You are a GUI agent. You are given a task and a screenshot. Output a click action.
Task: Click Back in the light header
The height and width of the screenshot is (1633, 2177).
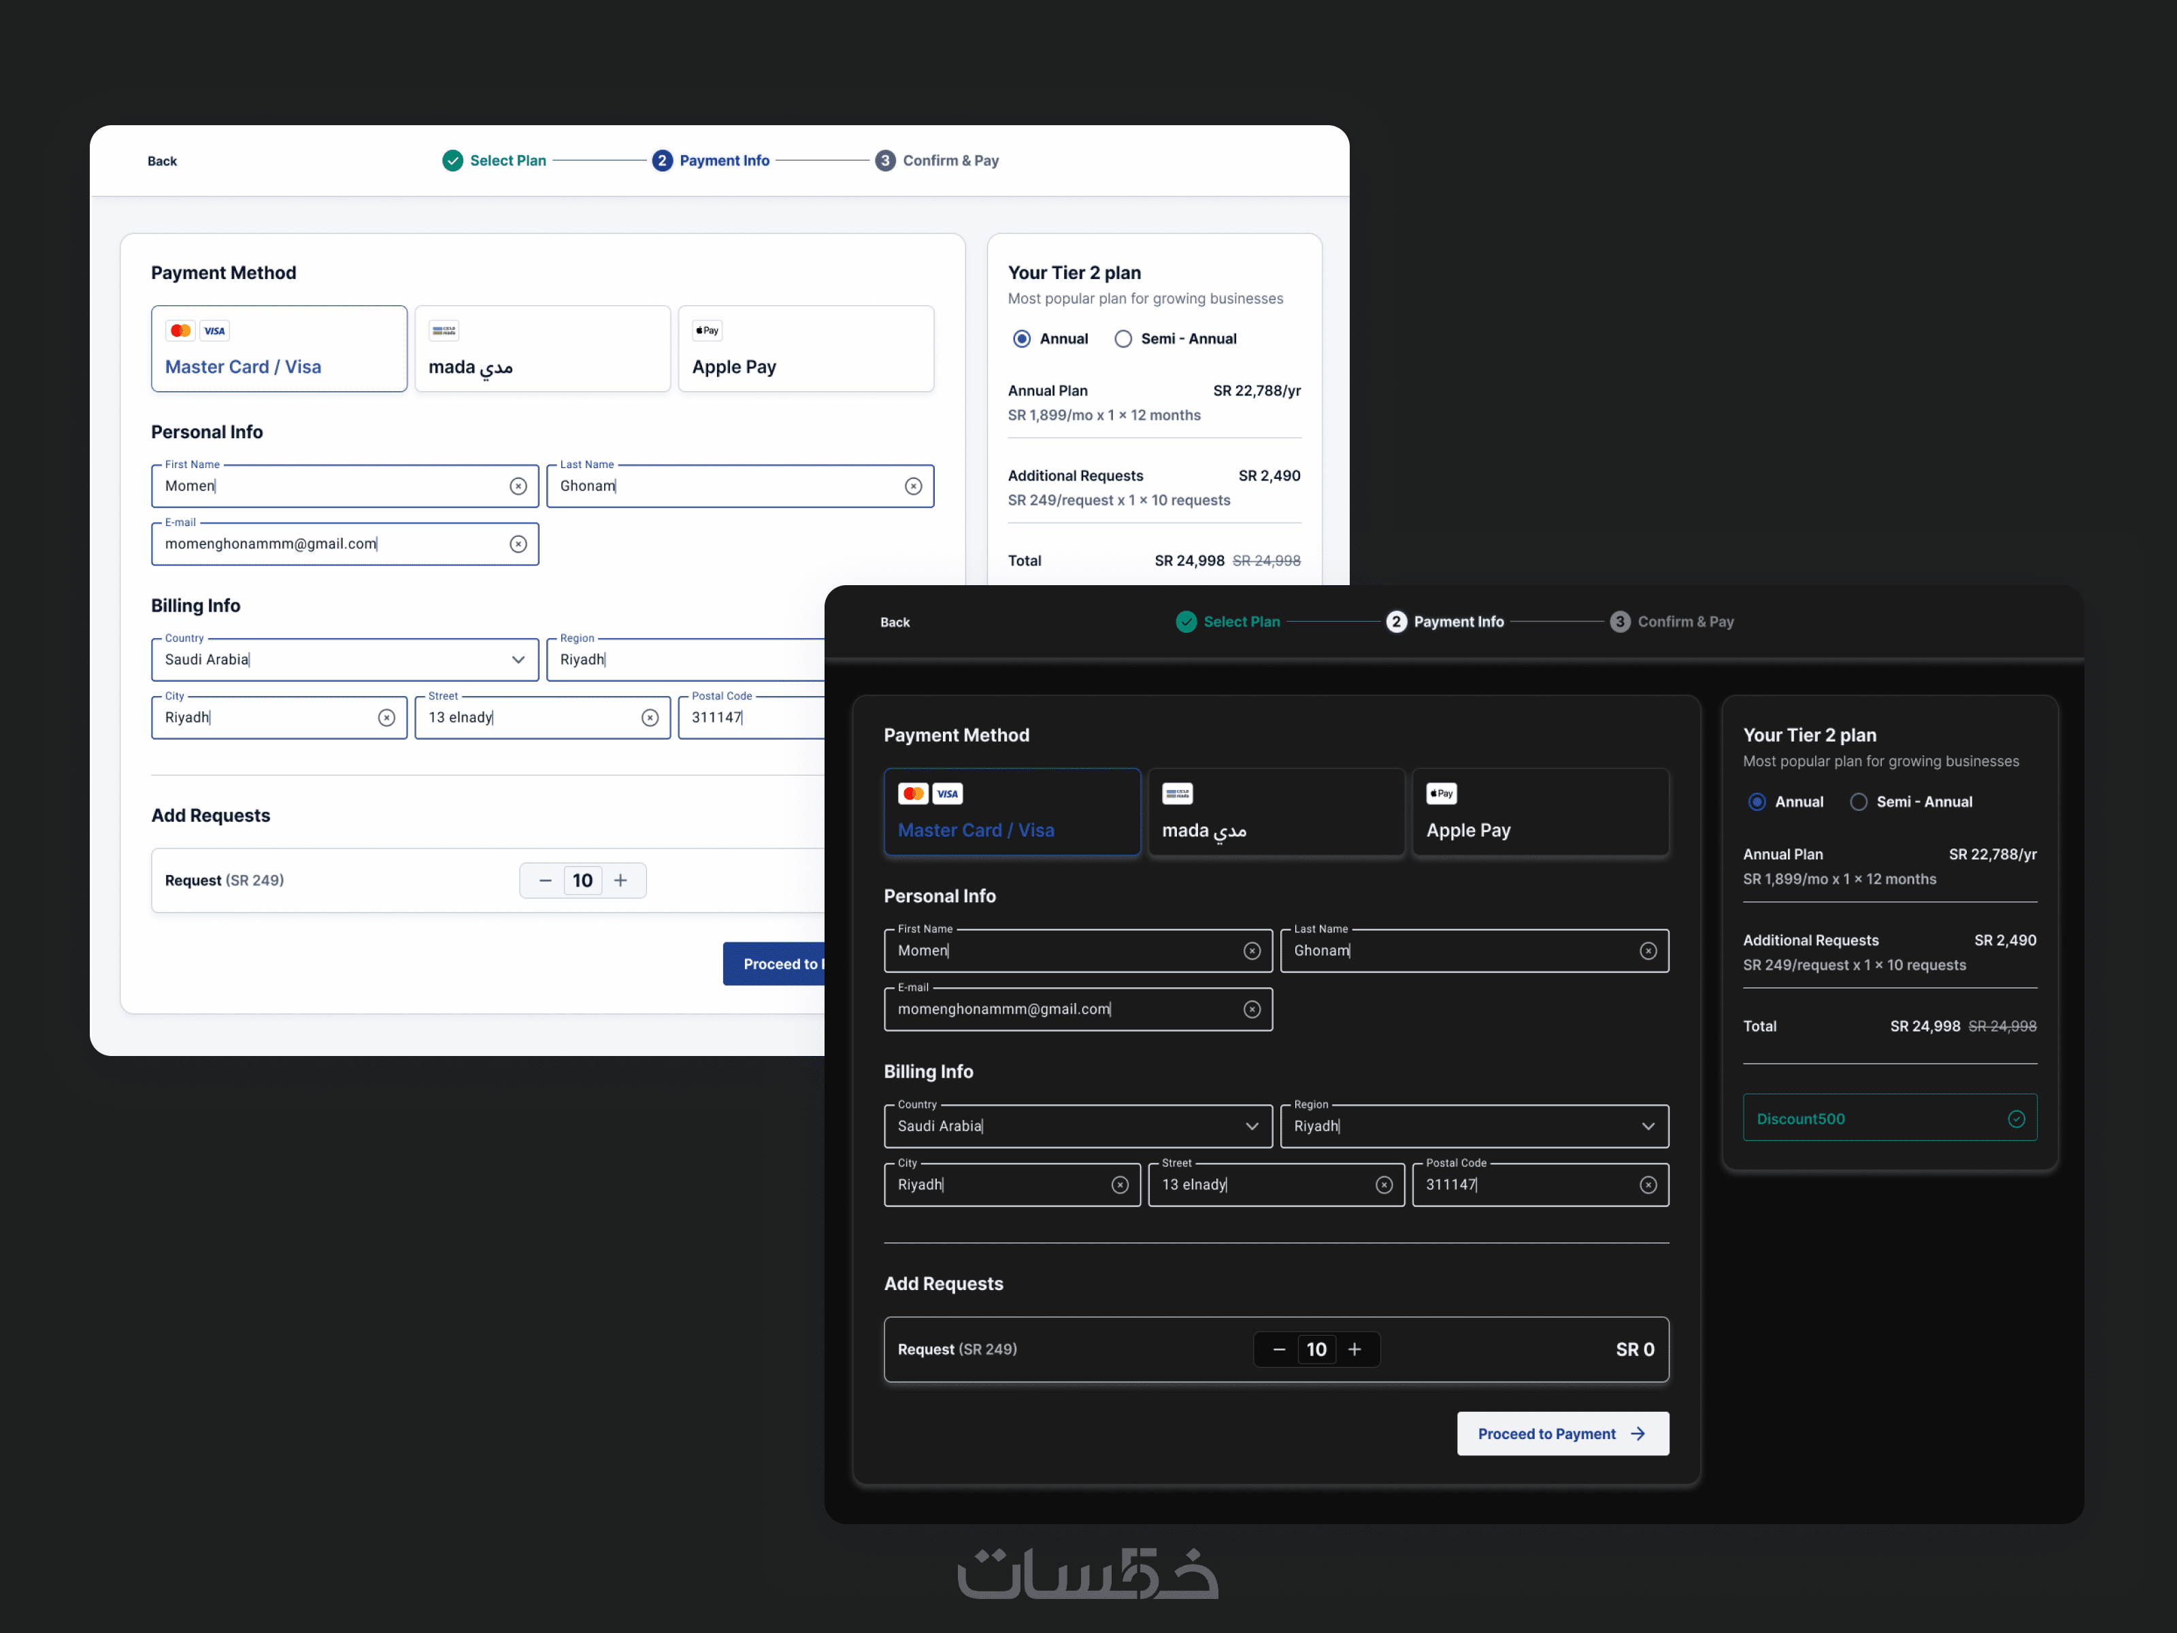click(x=163, y=161)
